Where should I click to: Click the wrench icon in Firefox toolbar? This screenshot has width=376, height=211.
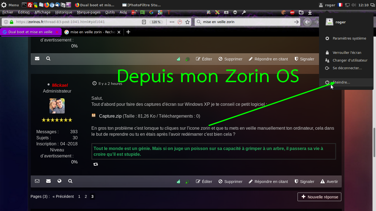[244, 12]
